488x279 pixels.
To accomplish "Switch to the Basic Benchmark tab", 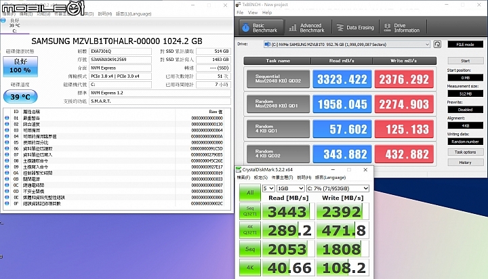I will point(261,28).
